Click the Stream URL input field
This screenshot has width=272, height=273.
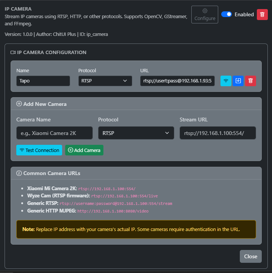point(217,133)
